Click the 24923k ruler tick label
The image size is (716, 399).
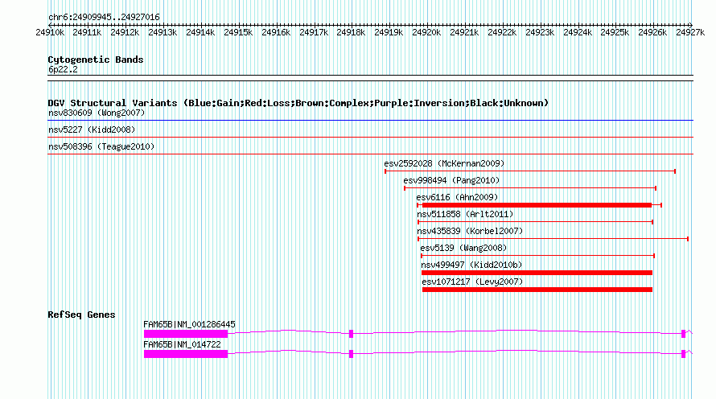[x=539, y=32]
